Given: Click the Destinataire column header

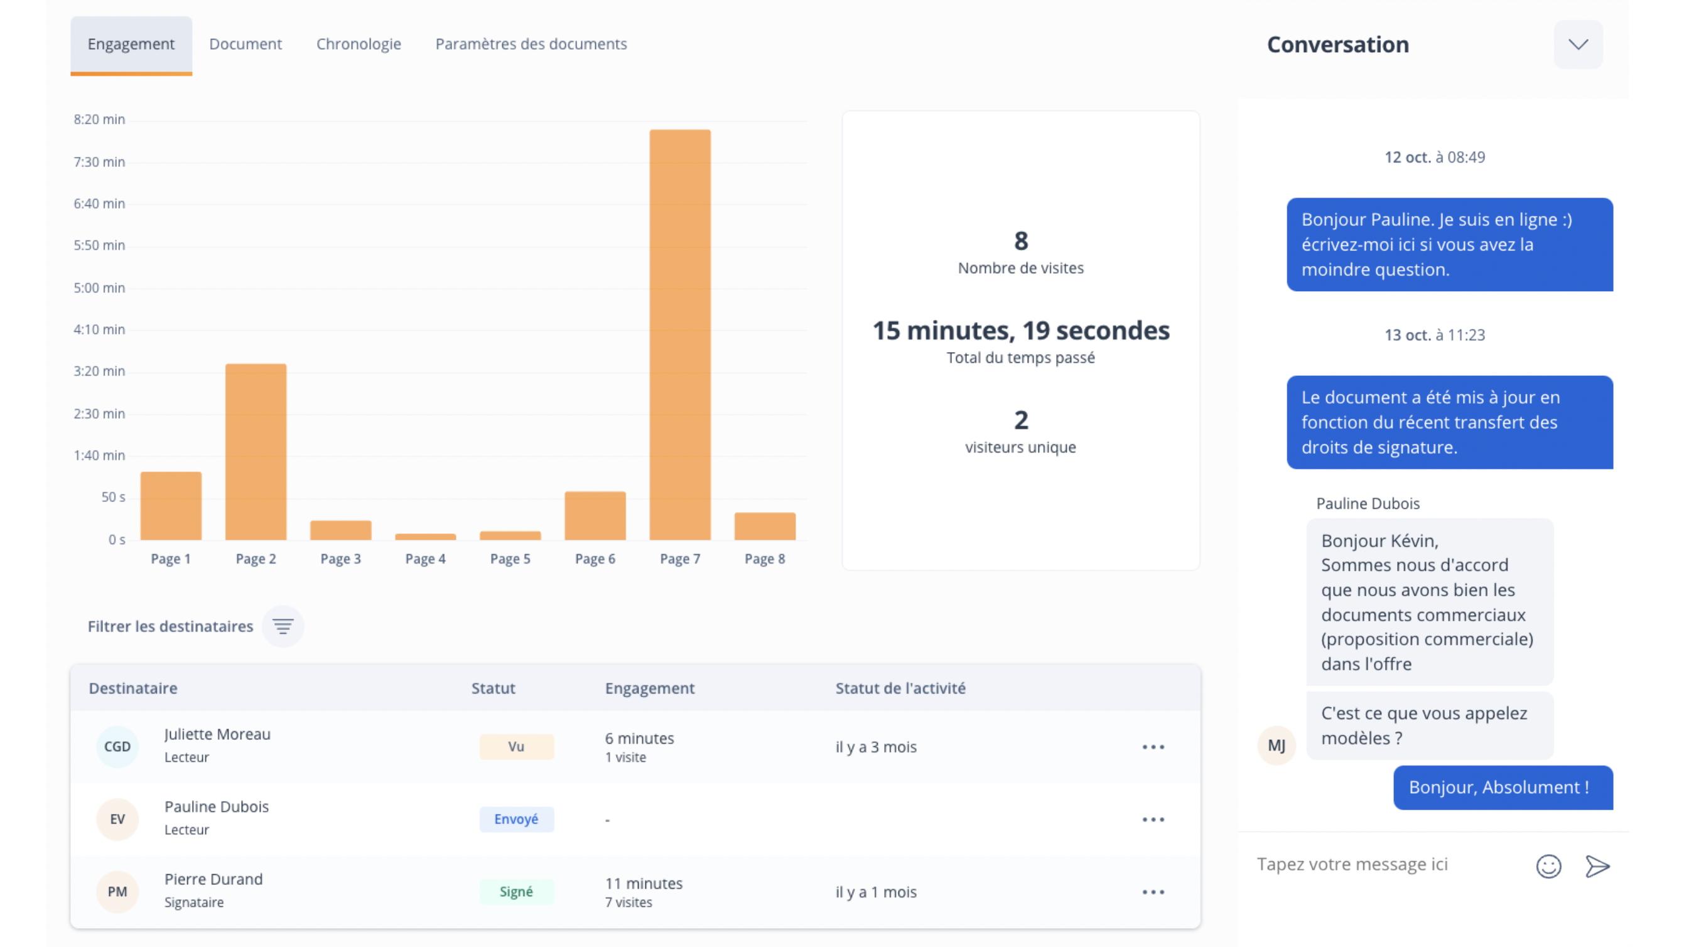Looking at the screenshot, I should [x=132, y=688].
